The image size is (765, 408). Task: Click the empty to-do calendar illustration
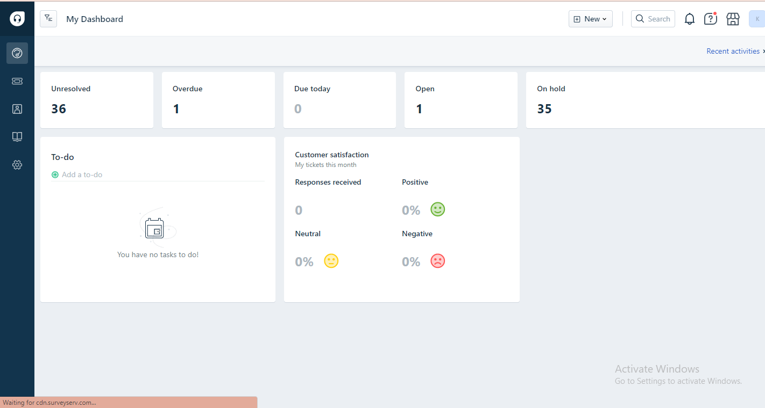pyautogui.click(x=157, y=228)
